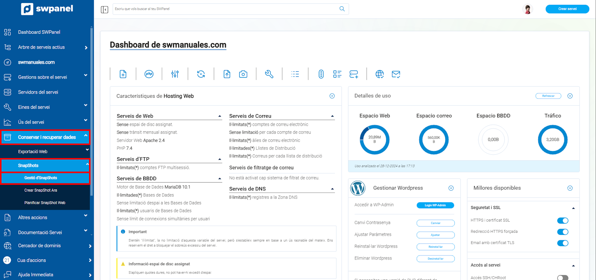Disable HTTPS i certificat SSL toggle

(x=562, y=221)
